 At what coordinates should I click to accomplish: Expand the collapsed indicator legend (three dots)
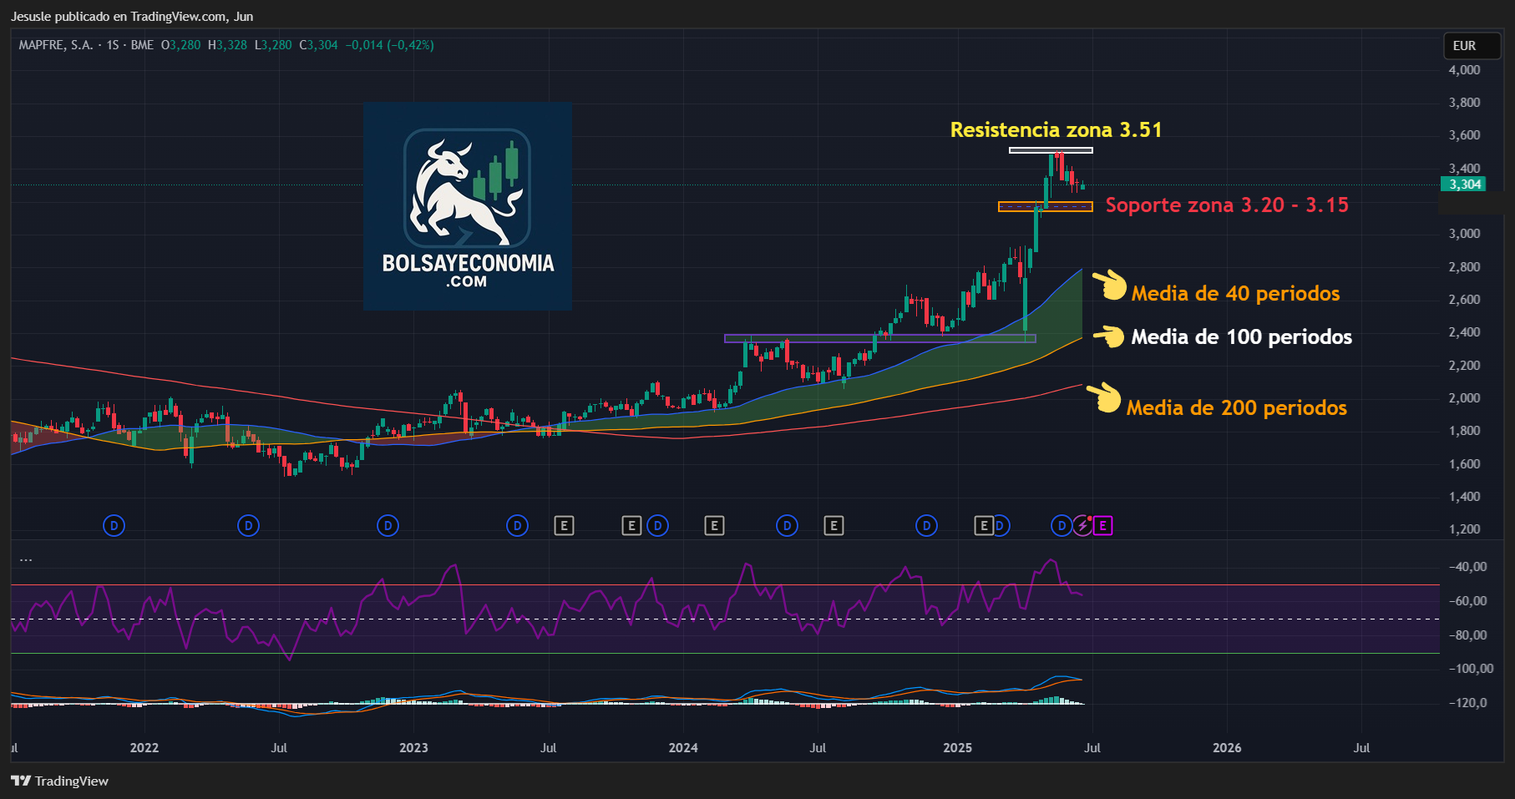[x=26, y=559]
